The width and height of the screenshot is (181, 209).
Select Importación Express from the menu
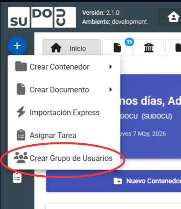click(64, 112)
